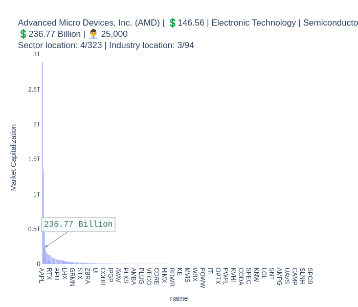Screen dimensions: 358x307
Task: Click the 2T y-axis tick
Action: (x=36, y=124)
